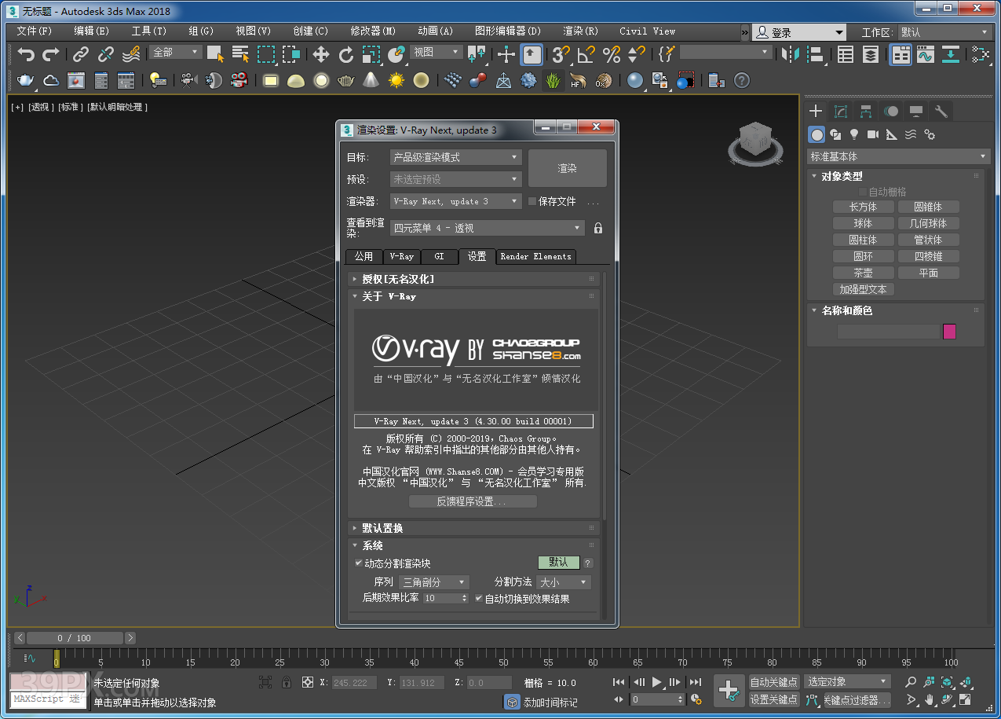Click the 默认 button in 系统 rollout

click(x=558, y=563)
